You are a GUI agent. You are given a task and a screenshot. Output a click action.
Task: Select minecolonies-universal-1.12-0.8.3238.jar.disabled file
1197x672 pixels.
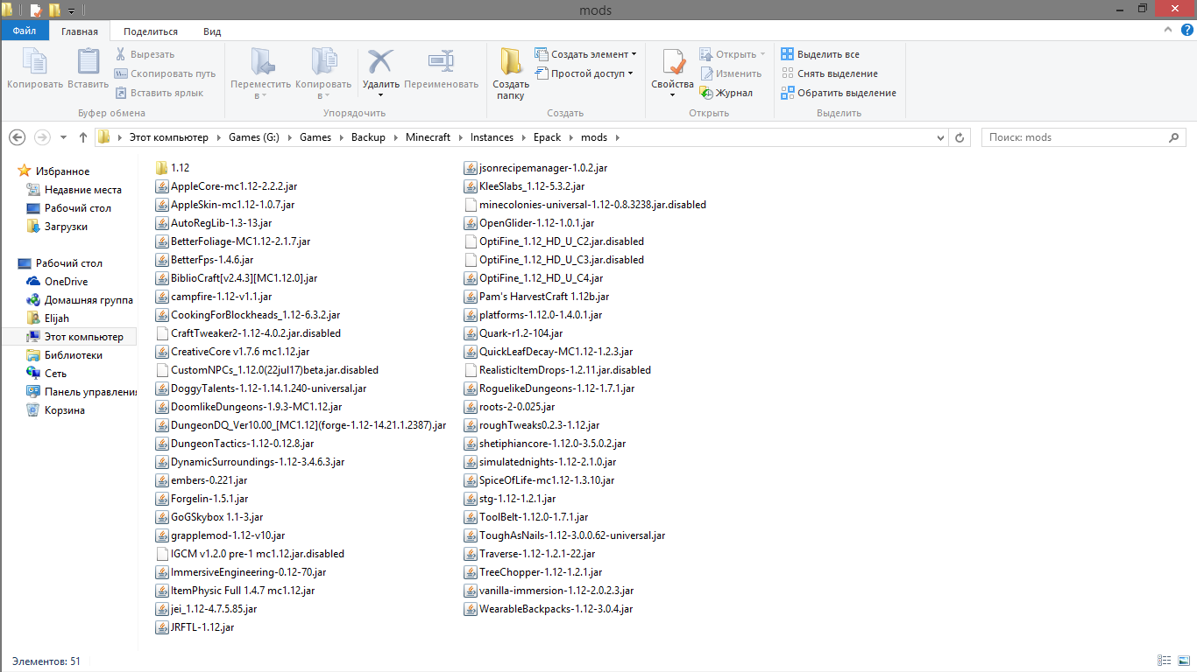click(585, 204)
